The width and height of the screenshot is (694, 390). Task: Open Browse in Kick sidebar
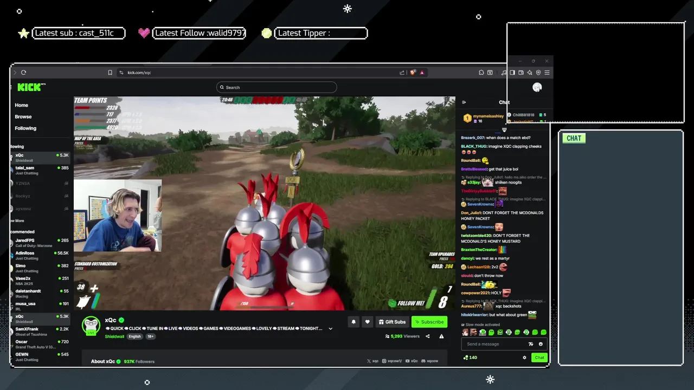(x=23, y=116)
